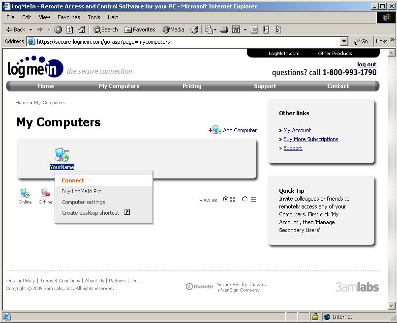The image size is (397, 323).
Task: Open the Home navigation tab
Action: (46, 86)
